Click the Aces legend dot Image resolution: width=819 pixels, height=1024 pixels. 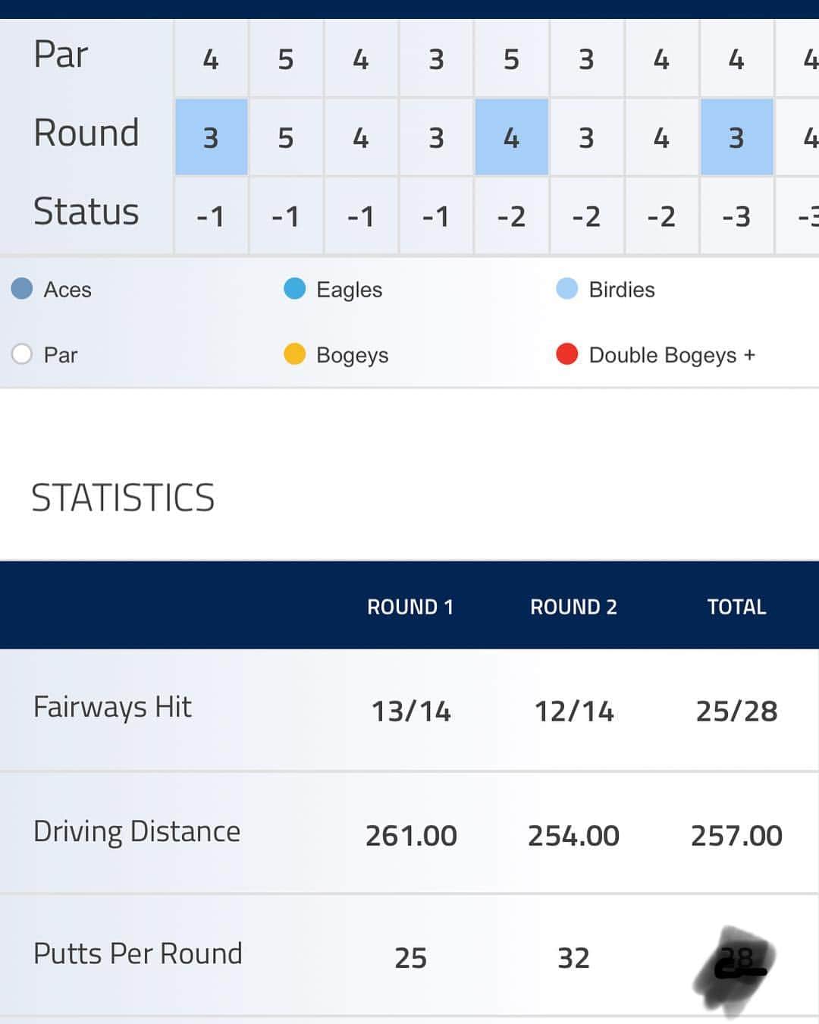22,289
